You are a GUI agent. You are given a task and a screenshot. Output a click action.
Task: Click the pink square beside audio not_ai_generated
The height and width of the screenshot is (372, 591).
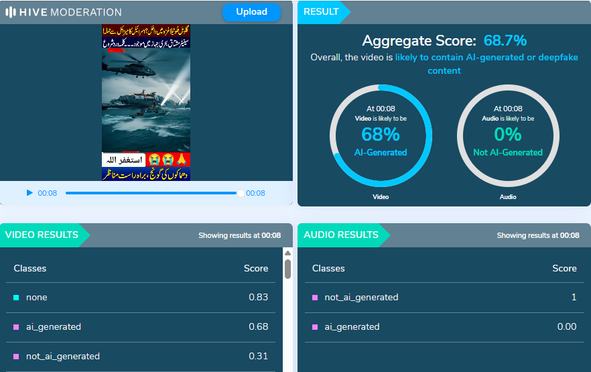point(315,297)
